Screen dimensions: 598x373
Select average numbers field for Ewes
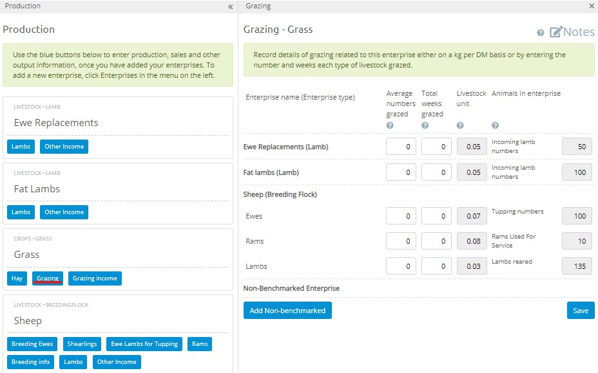pyautogui.click(x=401, y=216)
